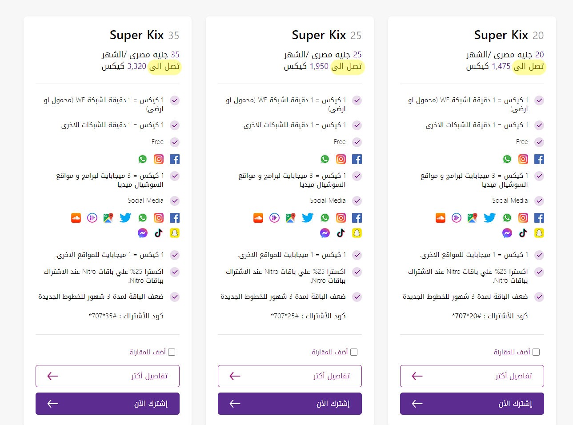This screenshot has height=425, width=573.
Task: Check أضف للمقارنة for Super Kix 20
Action: point(536,352)
